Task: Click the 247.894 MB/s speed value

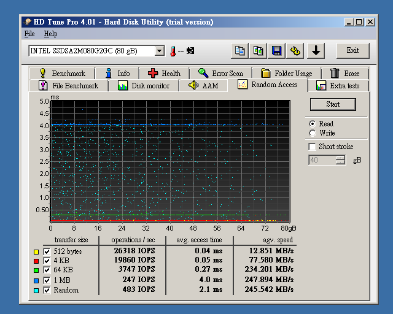Action: click(269, 280)
